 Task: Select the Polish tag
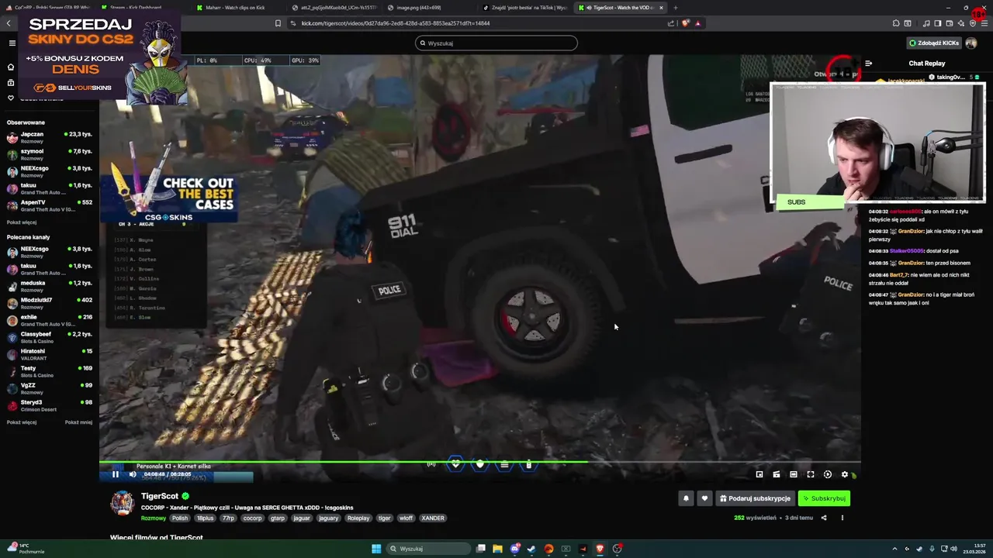click(180, 518)
